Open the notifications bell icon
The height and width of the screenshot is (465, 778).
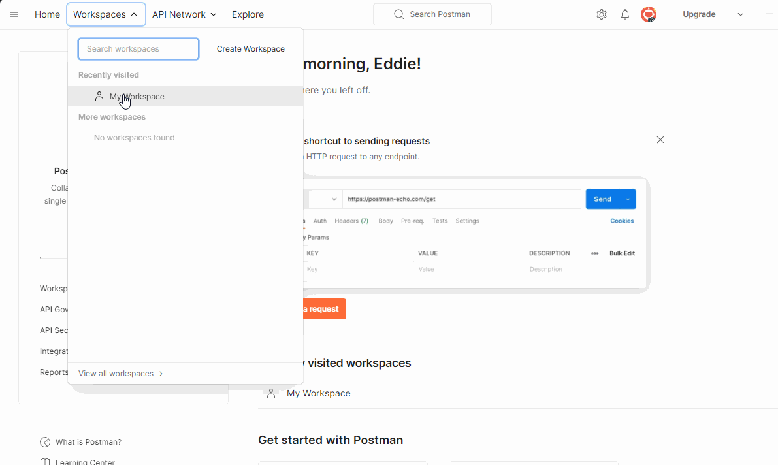[625, 14]
